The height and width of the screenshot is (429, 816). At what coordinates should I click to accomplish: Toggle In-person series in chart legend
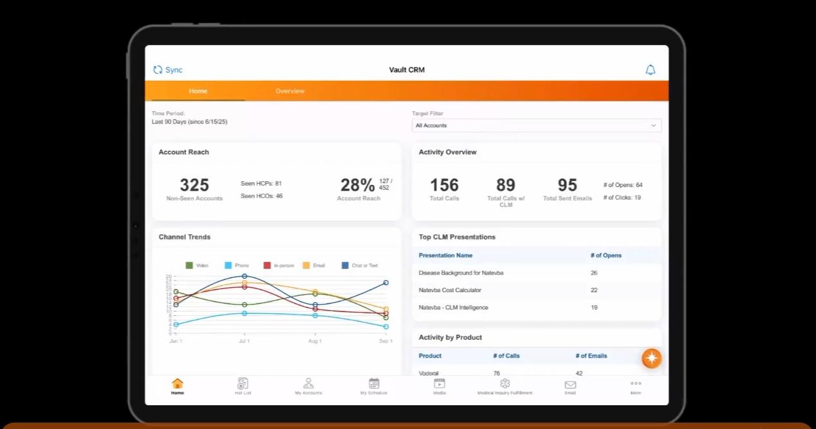coord(278,265)
